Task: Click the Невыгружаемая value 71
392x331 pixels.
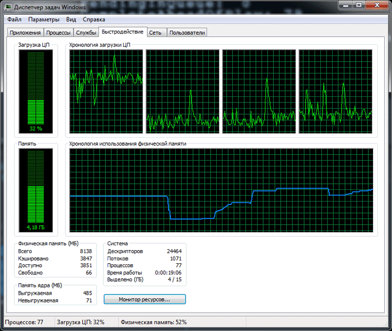Action: (89, 301)
